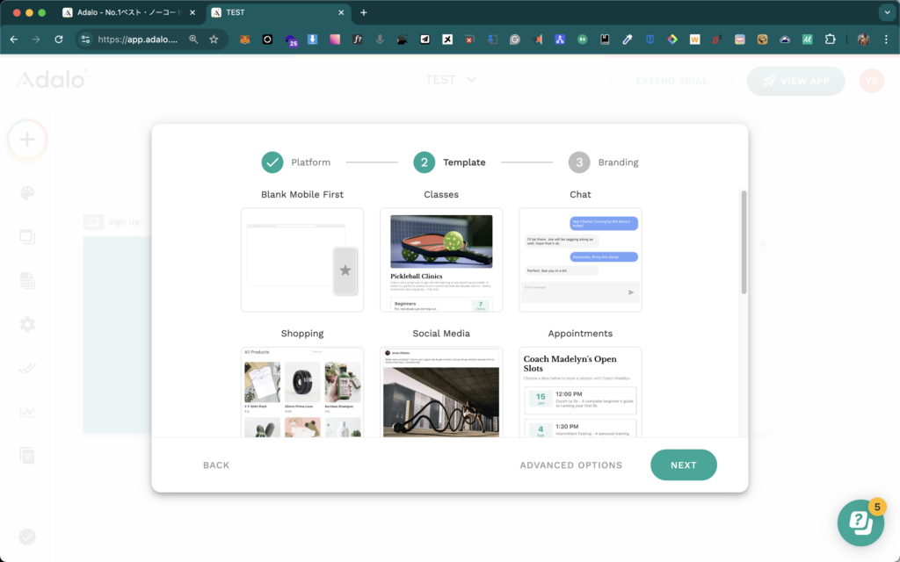Close the TEST browser tab
Viewport: 900px width, 562px height.
pyautogui.click(x=341, y=12)
